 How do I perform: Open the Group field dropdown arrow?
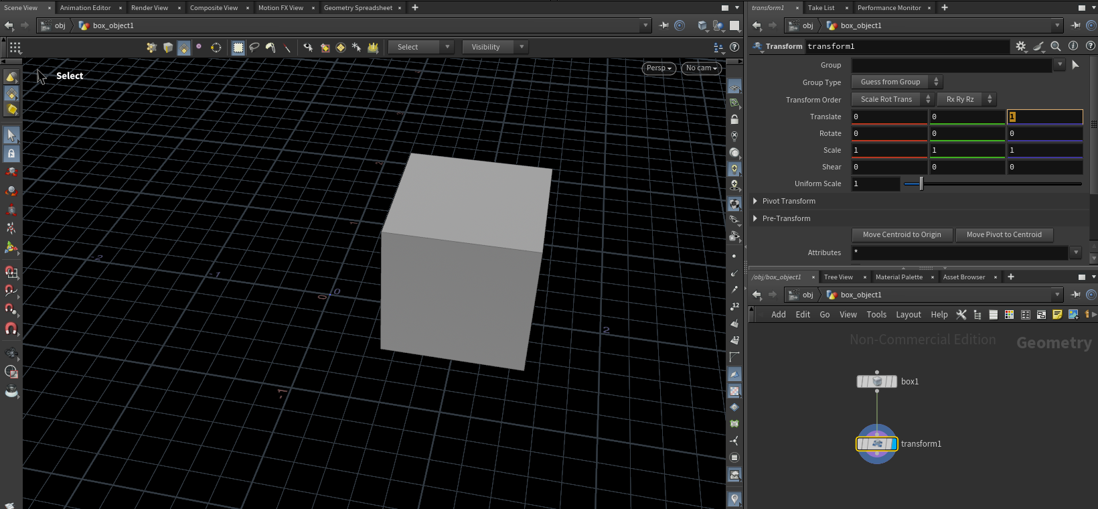pos(1059,65)
